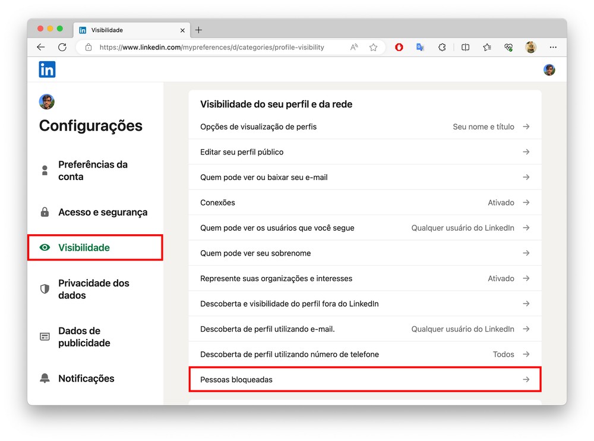
Task: Open browser three-dot settings menu
Action: (x=553, y=47)
